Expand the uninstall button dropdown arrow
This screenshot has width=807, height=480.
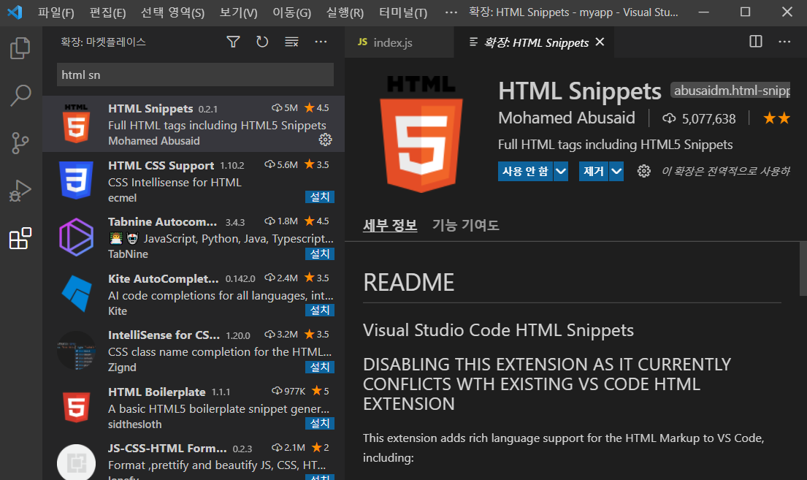click(x=616, y=172)
